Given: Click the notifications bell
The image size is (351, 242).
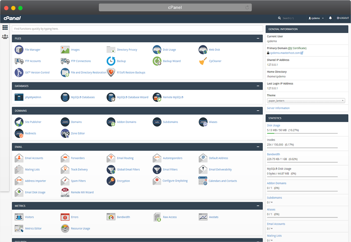Looking at the screenshot, I should [x=330, y=18].
